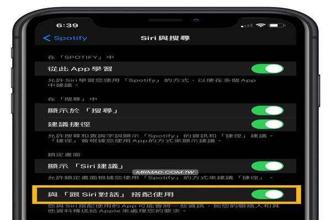The width and height of the screenshot is (331, 220).
Task: Tap the 6:39 clock in status bar
Action: pos(67,25)
